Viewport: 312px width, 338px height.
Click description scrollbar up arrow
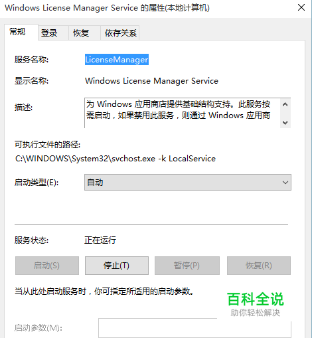click(x=285, y=104)
